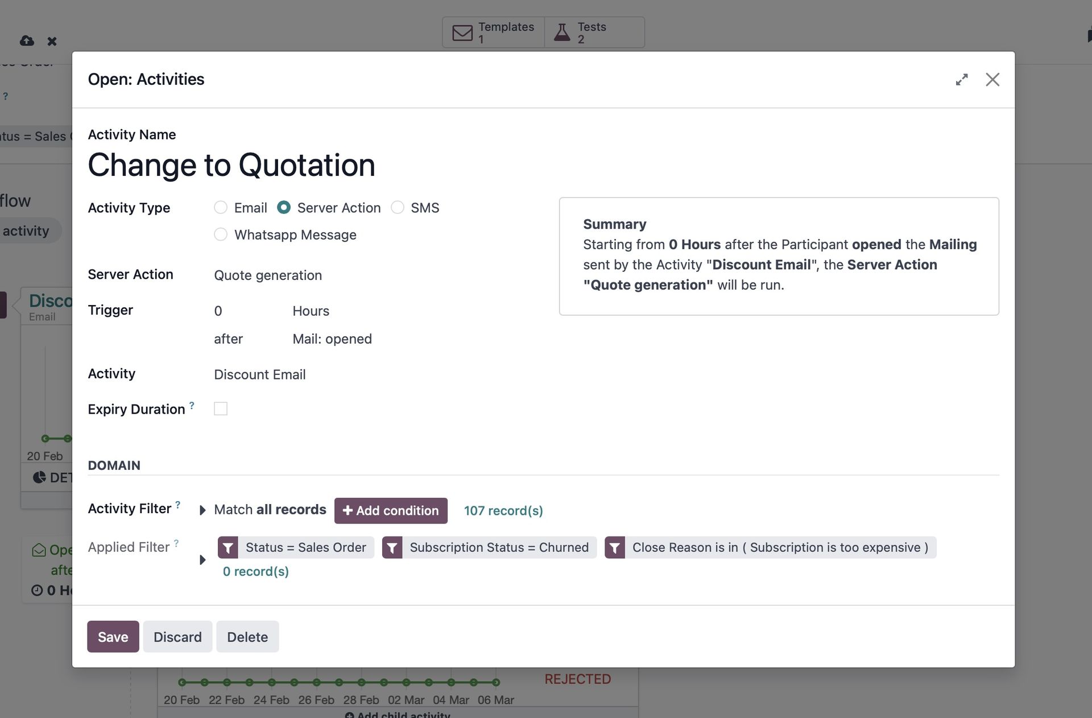The width and height of the screenshot is (1092, 718).
Task: Click the cloud upload save icon
Action: pyautogui.click(x=27, y=41)
